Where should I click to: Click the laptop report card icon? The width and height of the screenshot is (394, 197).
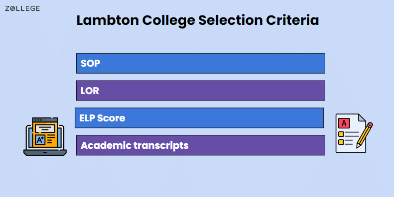[45, 137]
